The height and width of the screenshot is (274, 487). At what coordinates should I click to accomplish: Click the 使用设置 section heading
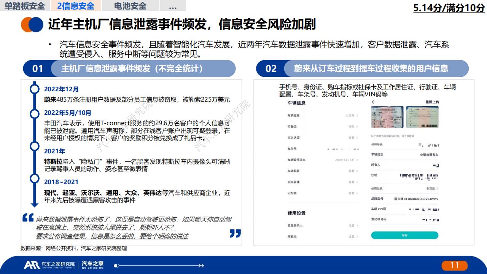(x=296, y=213)
